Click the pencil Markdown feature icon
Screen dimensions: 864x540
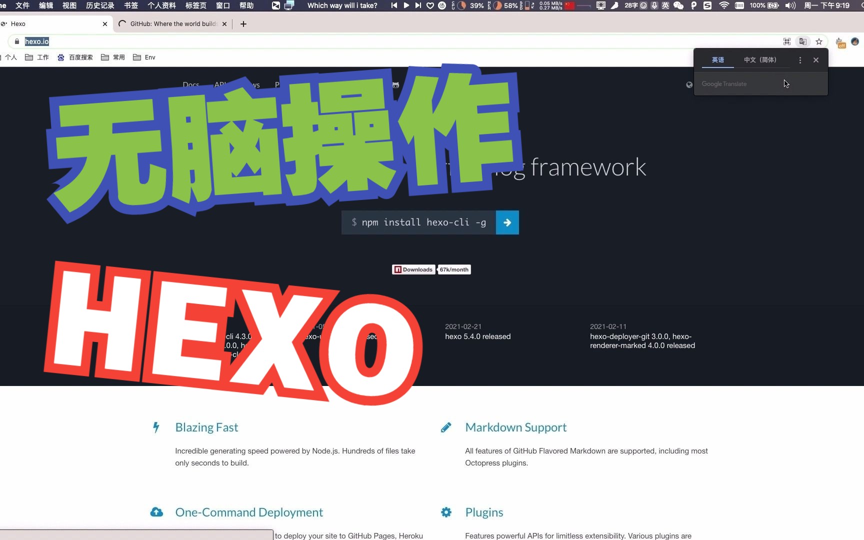click(x=446, y=427)
